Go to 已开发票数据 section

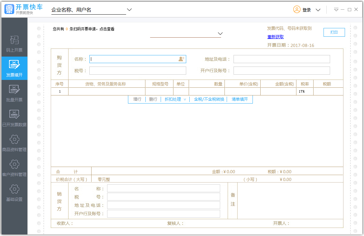point(14,118)
